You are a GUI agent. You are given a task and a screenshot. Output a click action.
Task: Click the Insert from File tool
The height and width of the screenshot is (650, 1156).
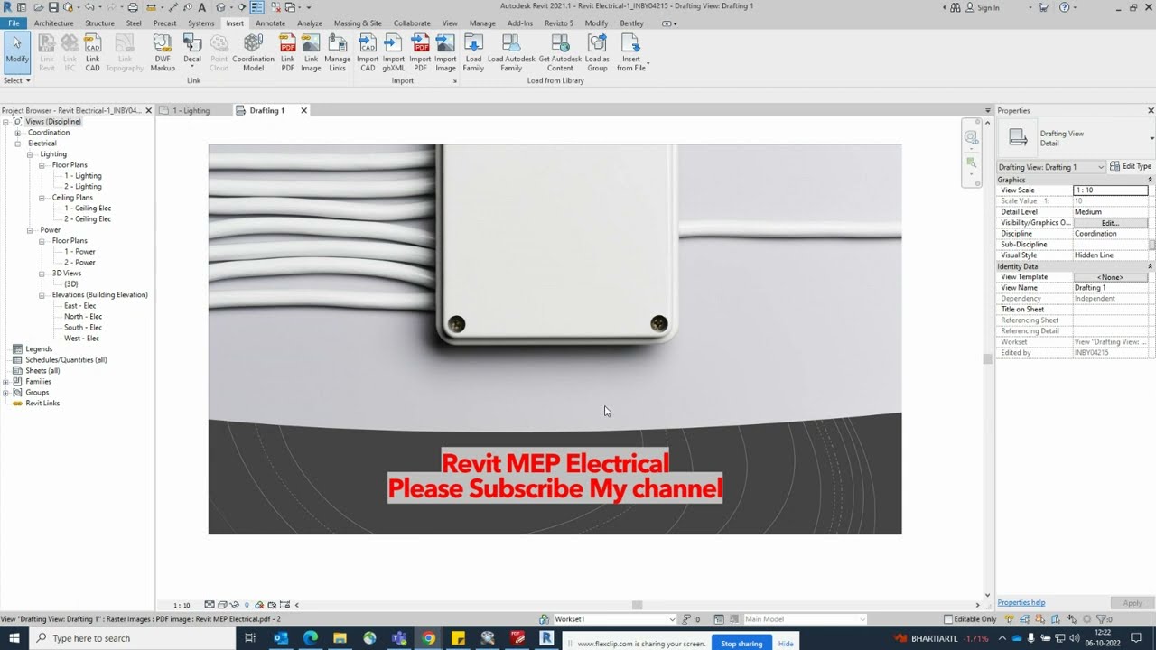(631, 51)
